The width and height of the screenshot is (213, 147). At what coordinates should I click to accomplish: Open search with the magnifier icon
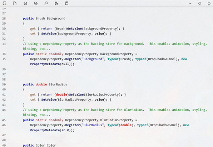(46, 3)
